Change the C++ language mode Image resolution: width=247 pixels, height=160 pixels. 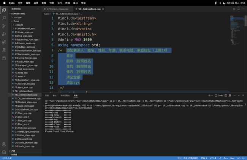click(x=226, y=158)
